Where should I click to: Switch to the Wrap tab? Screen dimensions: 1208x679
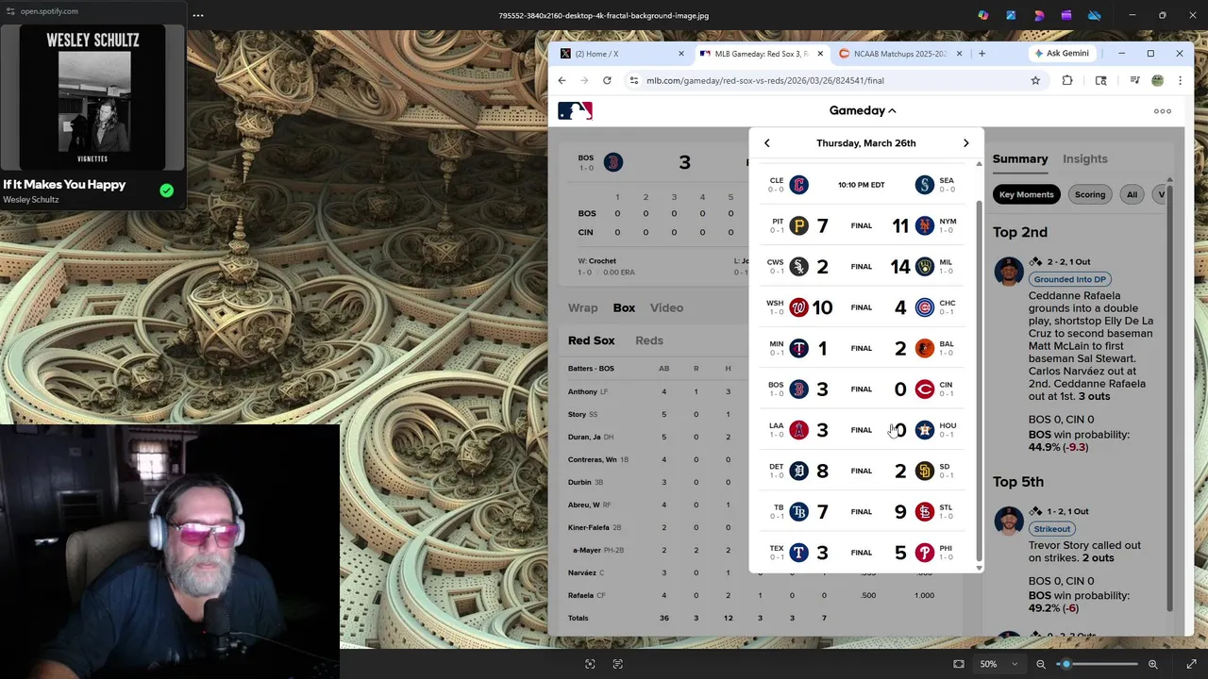583,308
